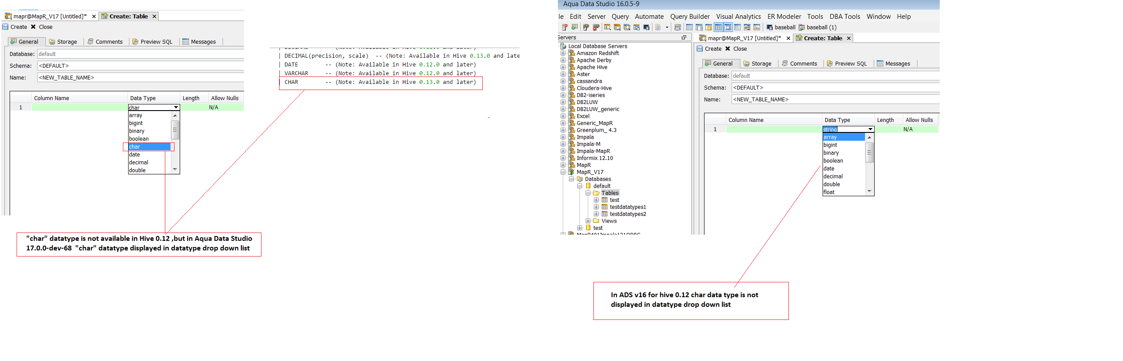Select the Informix 12.10 server in tree

pos(595,158)
